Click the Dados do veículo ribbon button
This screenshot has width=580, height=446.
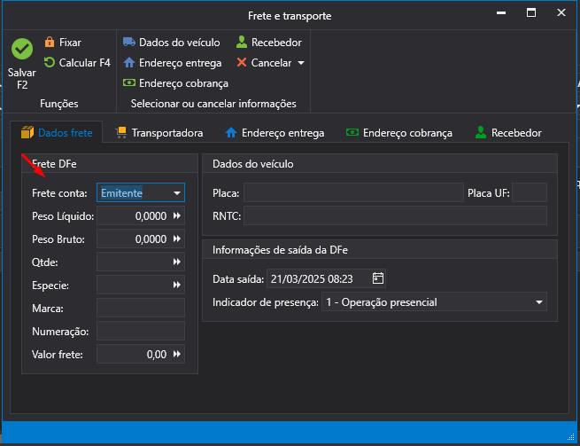(171, 43)
